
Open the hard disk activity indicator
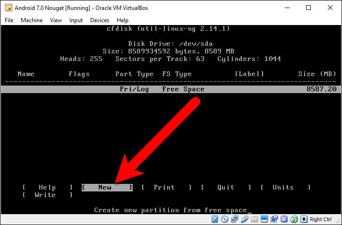pyautogui.click(x=214, y=219)
